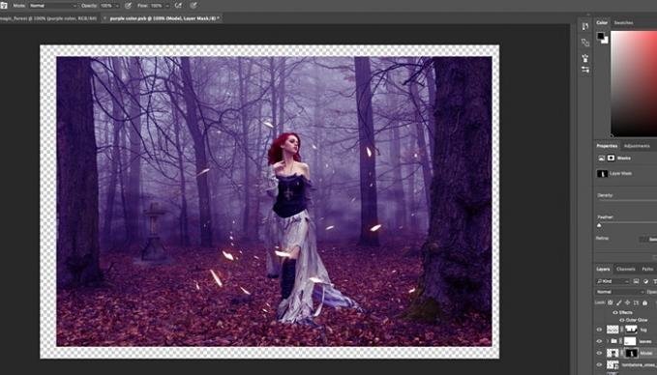This screenshot has height=375, width=657.
Task: Hide the leaves group layer
Action: [599, 341]
